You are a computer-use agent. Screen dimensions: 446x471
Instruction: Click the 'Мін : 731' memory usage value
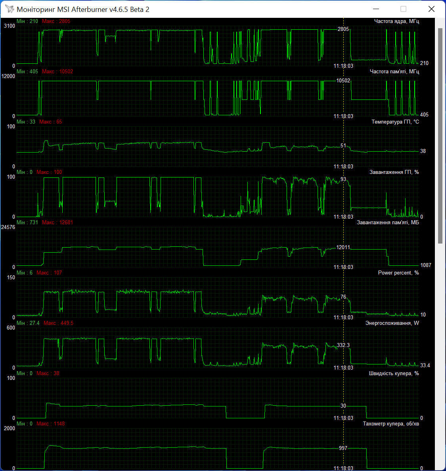click(27, 222)
